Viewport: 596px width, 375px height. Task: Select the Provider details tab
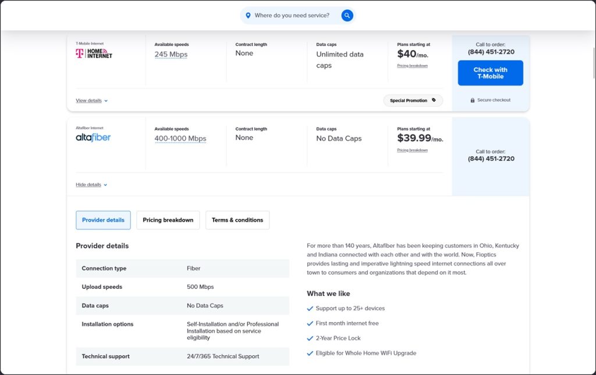[103, 220]
